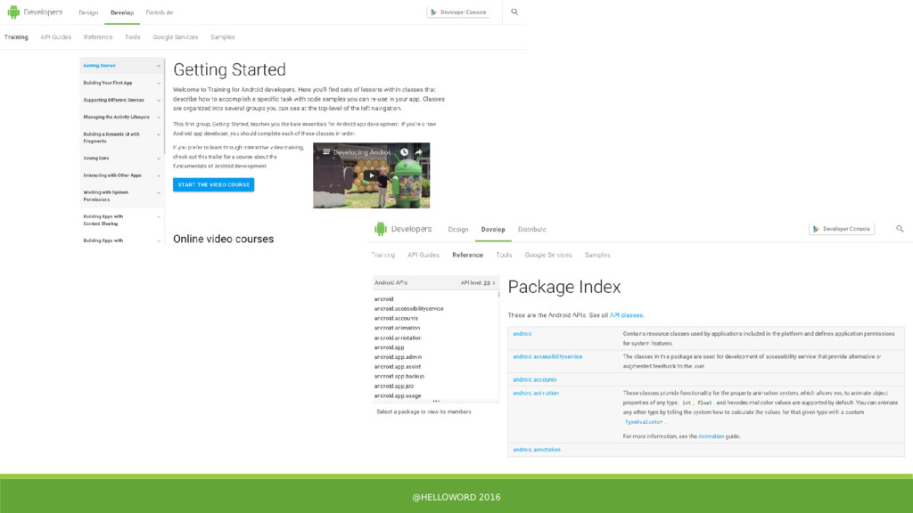This screenshot has height=513, width=913.
Task: Click the Android logo in Package Index page
Action: tap(380, 229)
